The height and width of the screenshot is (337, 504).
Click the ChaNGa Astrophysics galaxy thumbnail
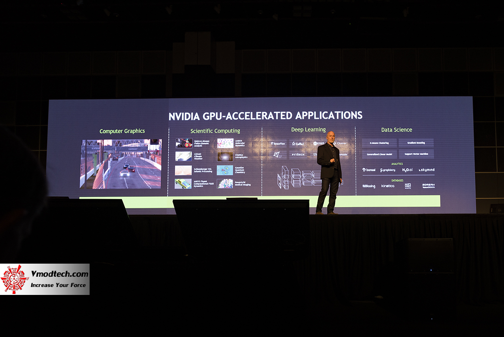225,157
